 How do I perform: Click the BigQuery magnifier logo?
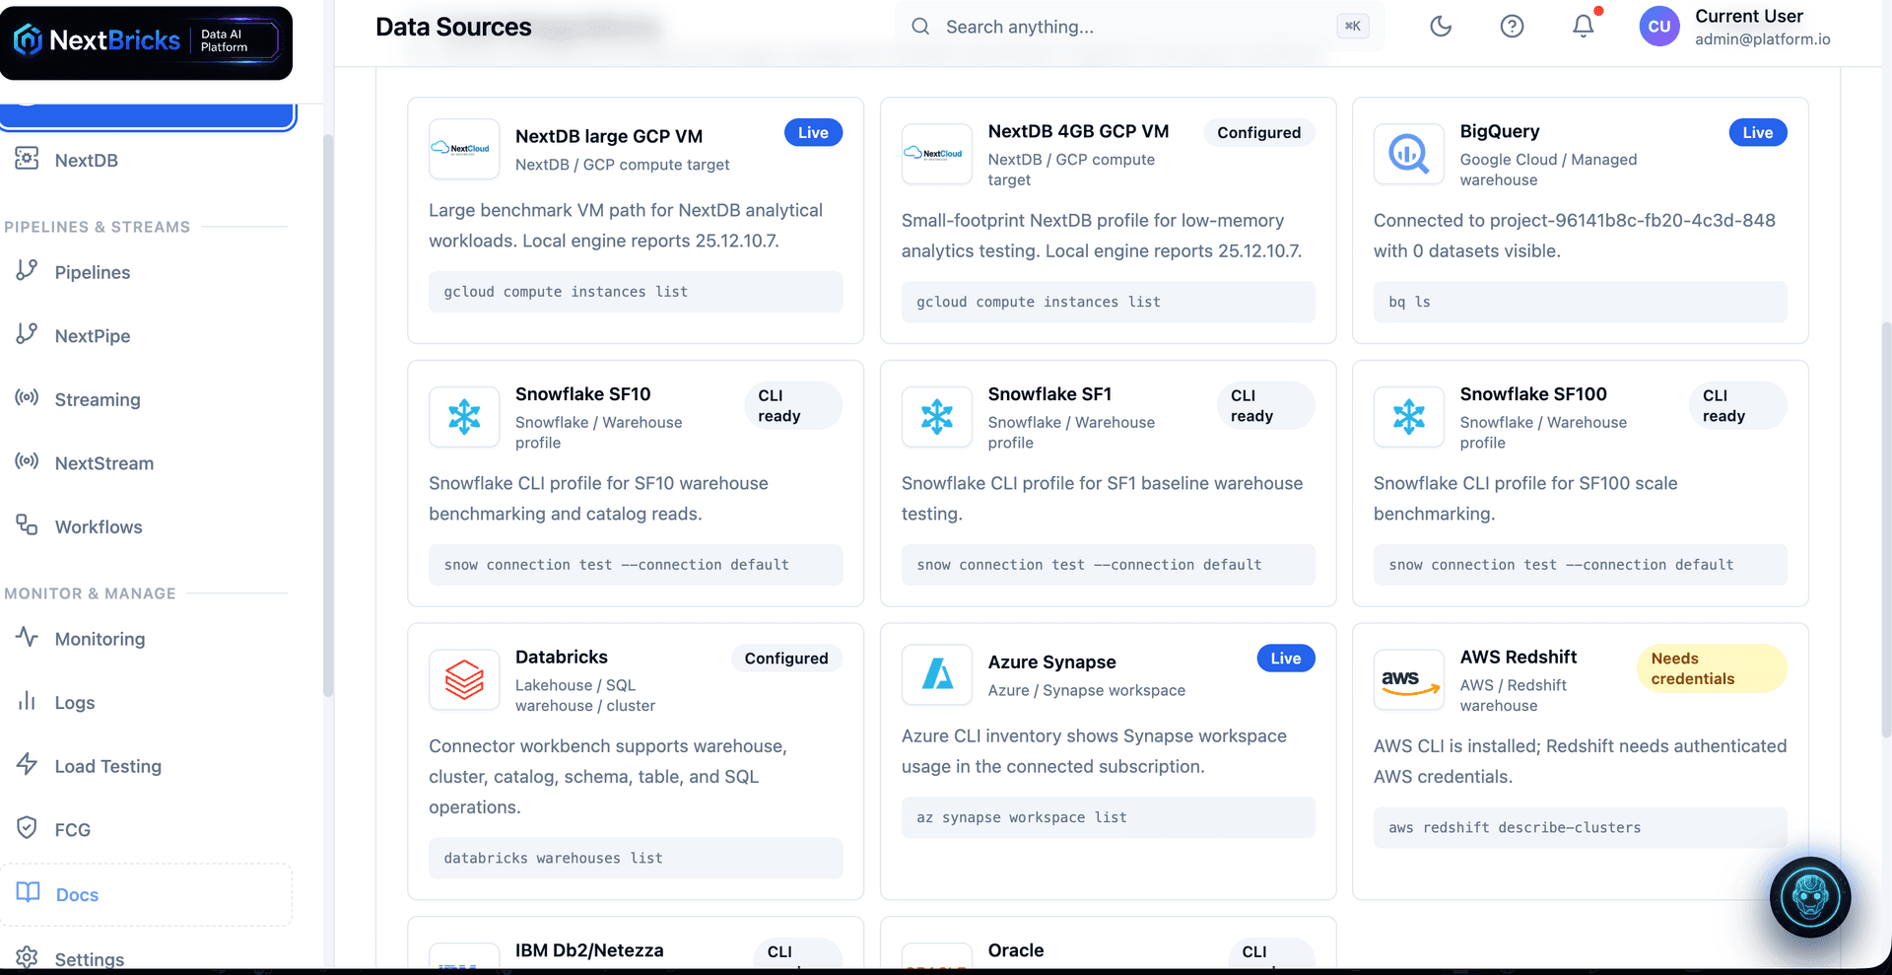pyautogui.click(x=1409, y=154)
